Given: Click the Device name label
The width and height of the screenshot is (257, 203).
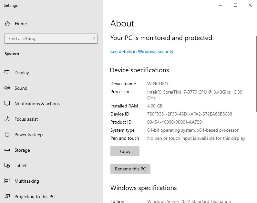Looking at the screenshot, I should coord(123,84).
